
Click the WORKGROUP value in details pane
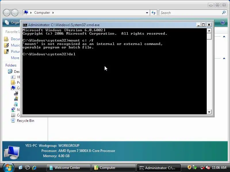point(69,146)
